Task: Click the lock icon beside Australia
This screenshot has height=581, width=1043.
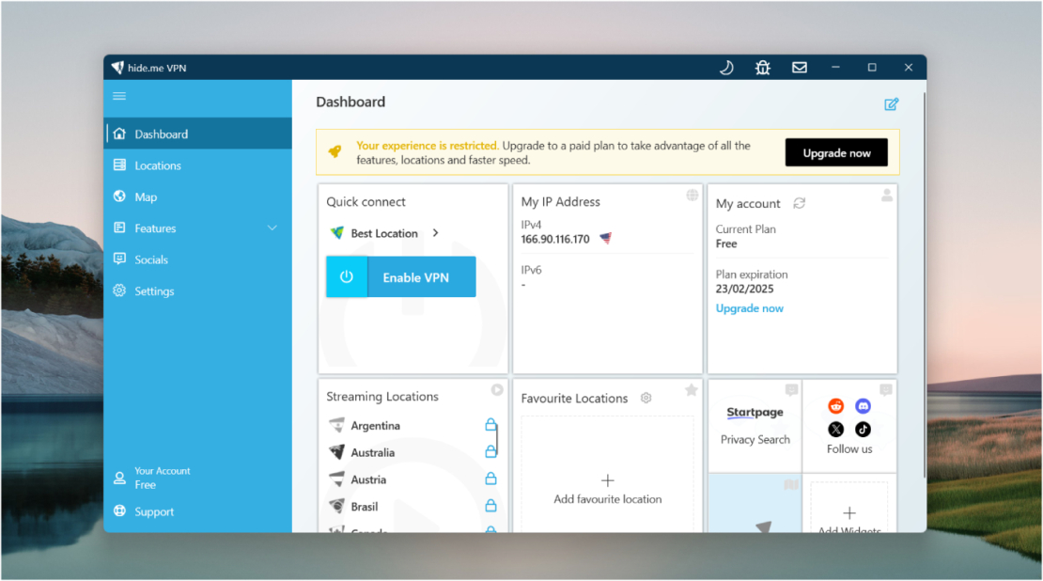Action: (490, 452)
